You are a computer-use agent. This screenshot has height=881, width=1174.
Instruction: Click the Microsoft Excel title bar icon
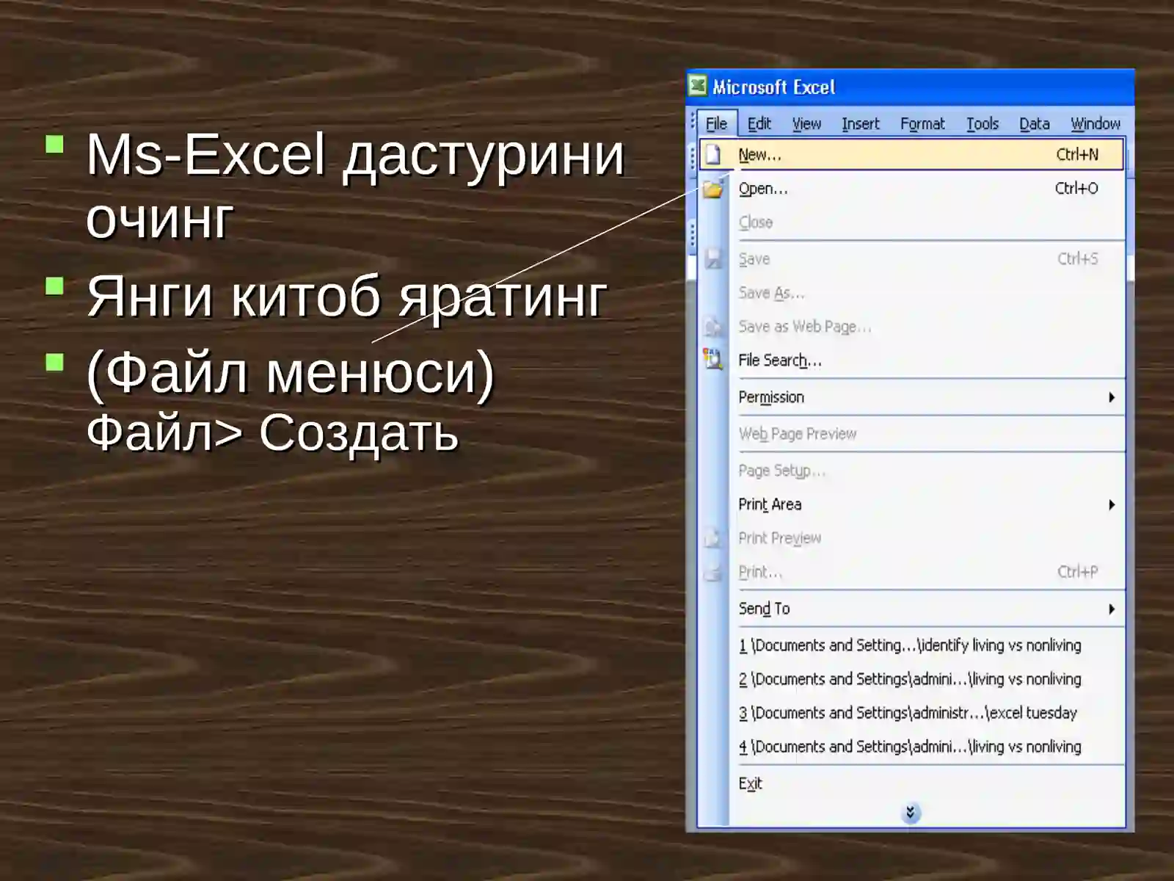pos(698,87)
